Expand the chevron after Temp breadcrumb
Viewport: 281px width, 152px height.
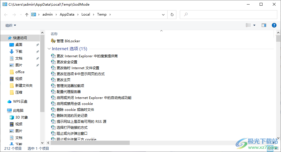tap(110, 15)
